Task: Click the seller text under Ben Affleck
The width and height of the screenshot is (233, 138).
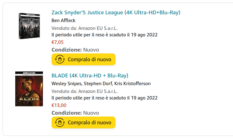Action: pyautogui.click(x=85, y=28)
